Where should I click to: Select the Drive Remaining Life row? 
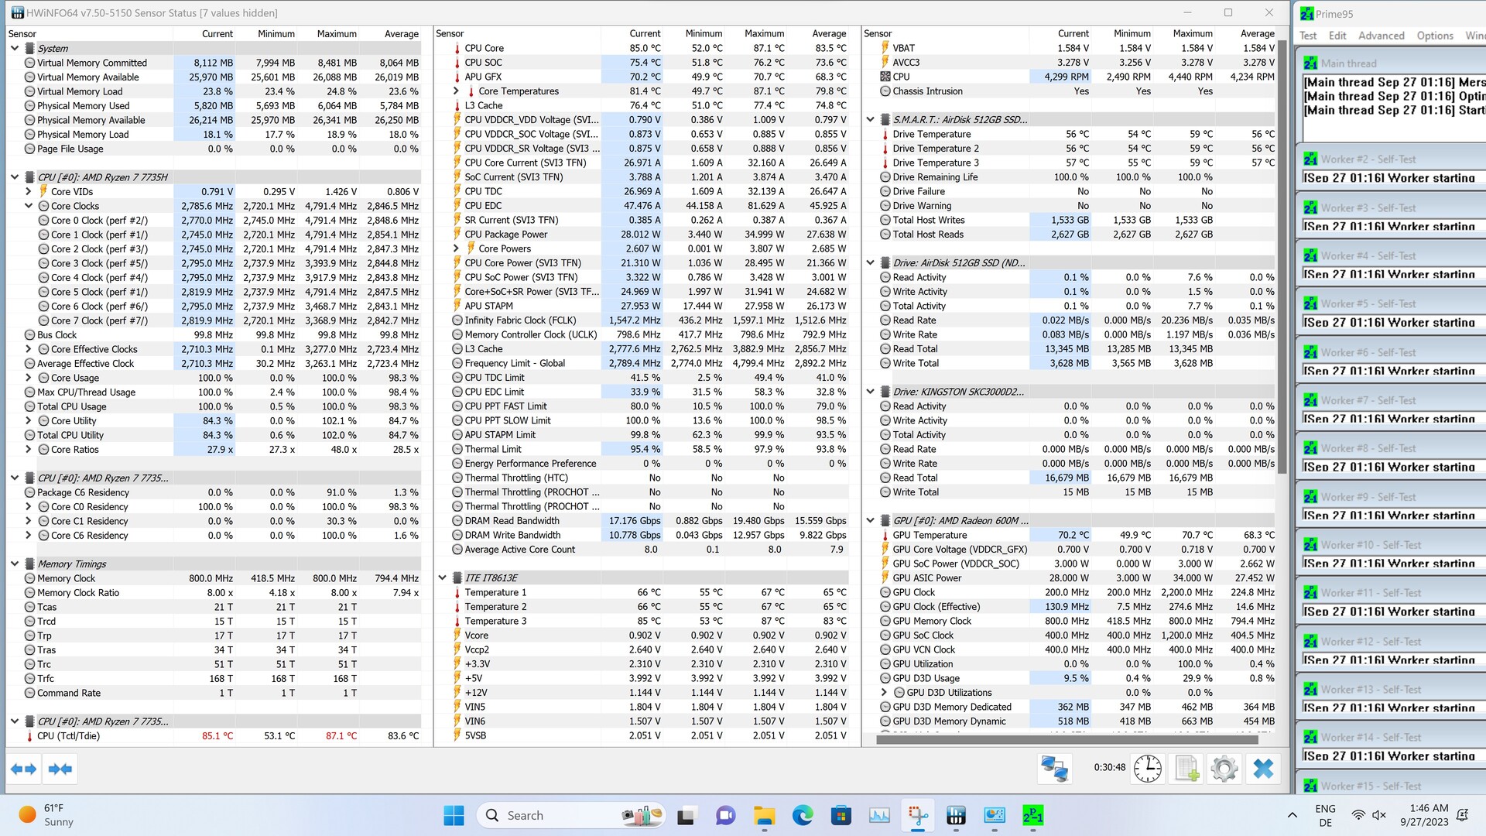pyautogui.click(x=1076, y=177)
